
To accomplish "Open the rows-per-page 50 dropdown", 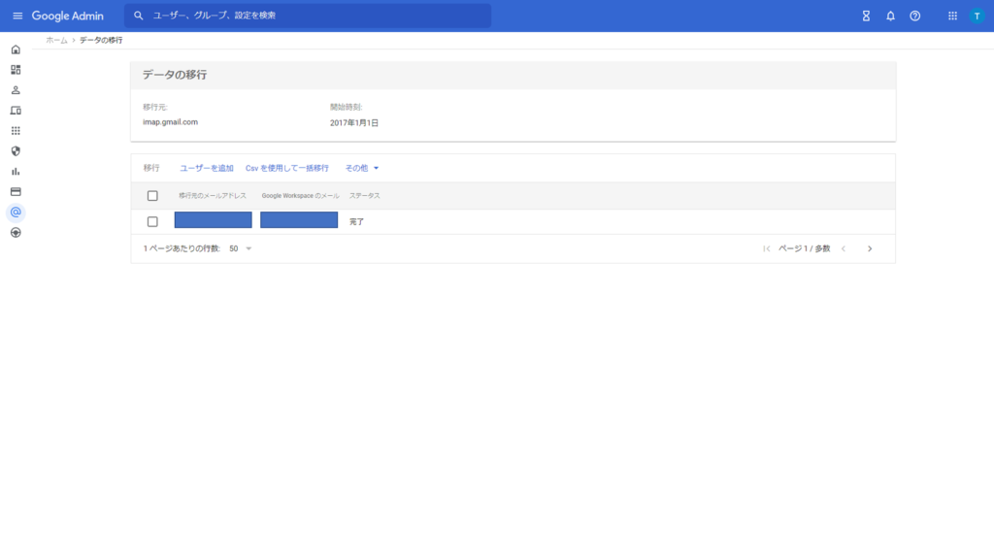I will [x=241, y=248].
